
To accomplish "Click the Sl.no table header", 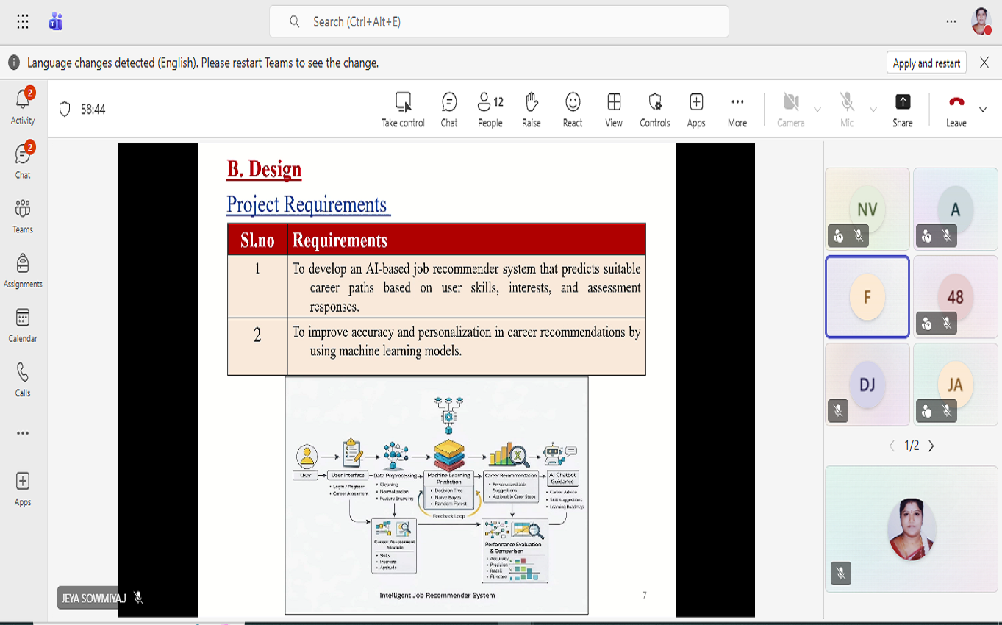I will coord(257,240).
